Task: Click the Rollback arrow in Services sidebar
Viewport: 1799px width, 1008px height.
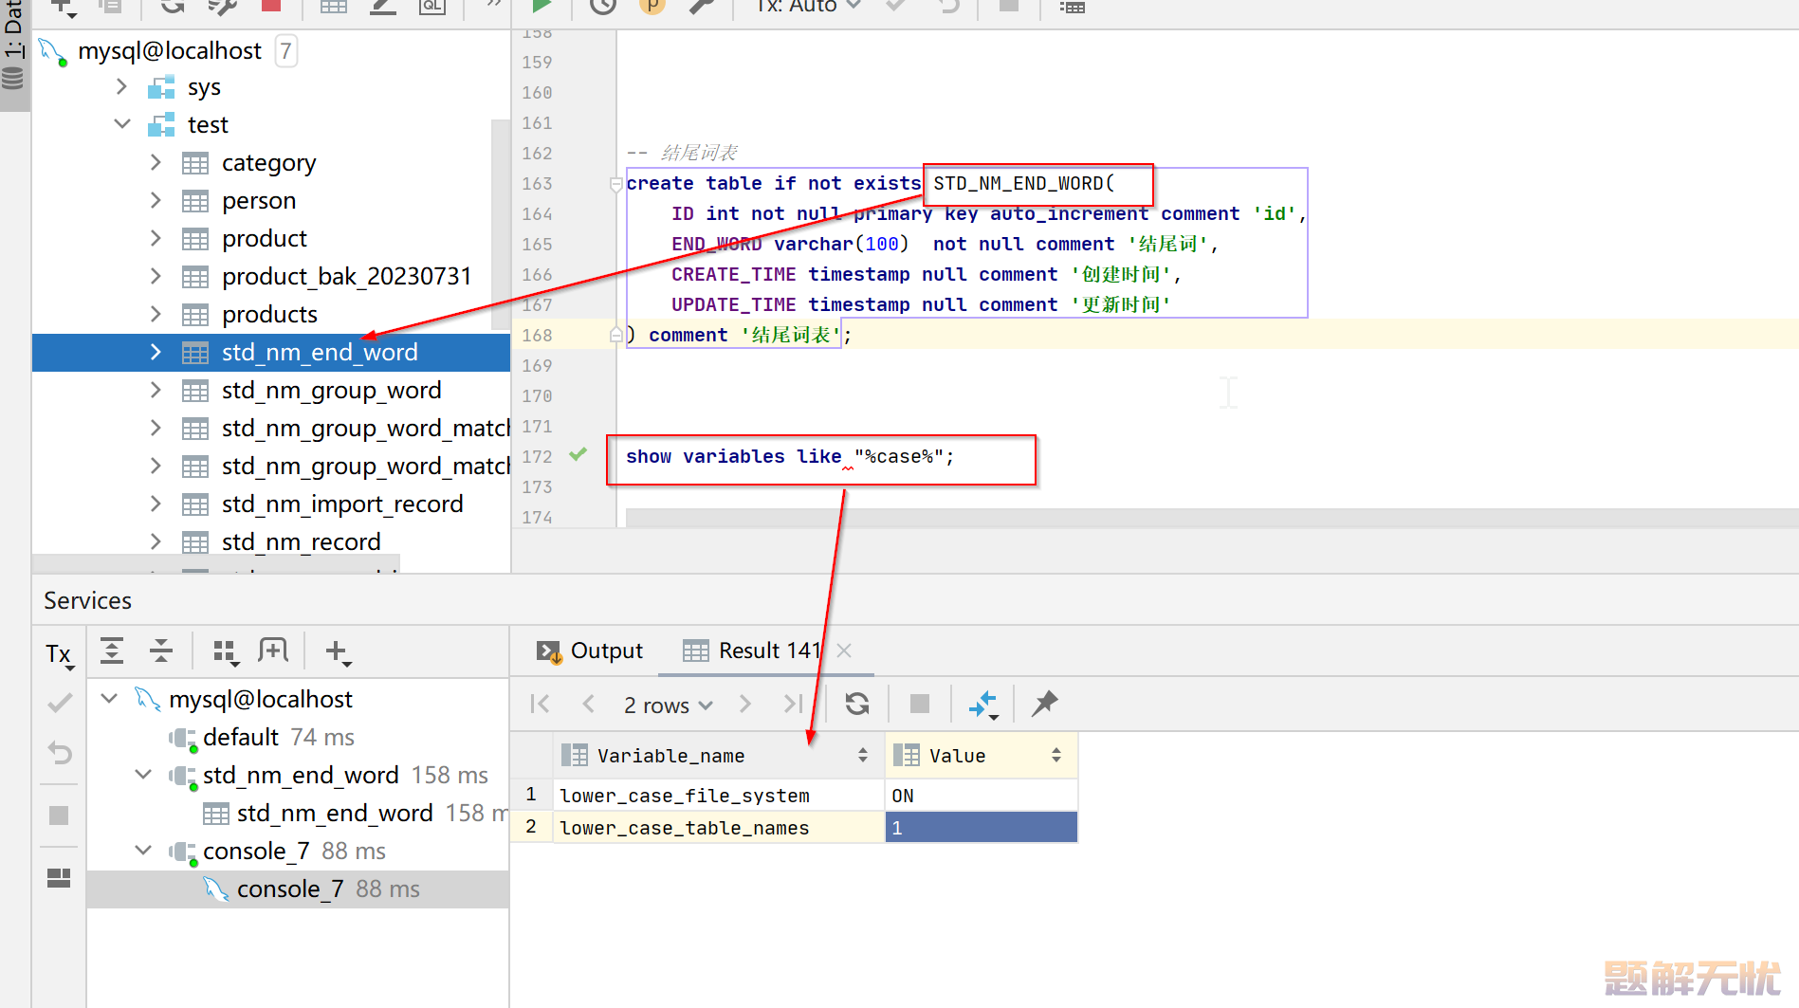Action: pos(59,753)
